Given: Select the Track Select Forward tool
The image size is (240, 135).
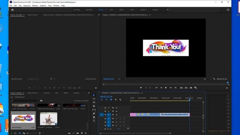Looking at the screenshot, I should 94,99.
